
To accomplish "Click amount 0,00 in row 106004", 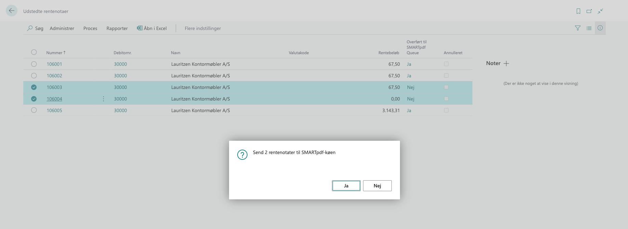I will [x=396, y=99].
